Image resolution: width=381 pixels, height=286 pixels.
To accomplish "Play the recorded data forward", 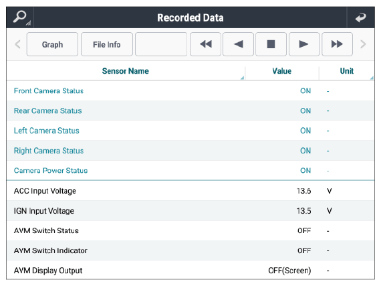I will 304,44.
